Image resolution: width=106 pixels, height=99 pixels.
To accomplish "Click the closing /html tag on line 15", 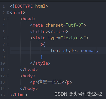I will [x=19, y=95].
